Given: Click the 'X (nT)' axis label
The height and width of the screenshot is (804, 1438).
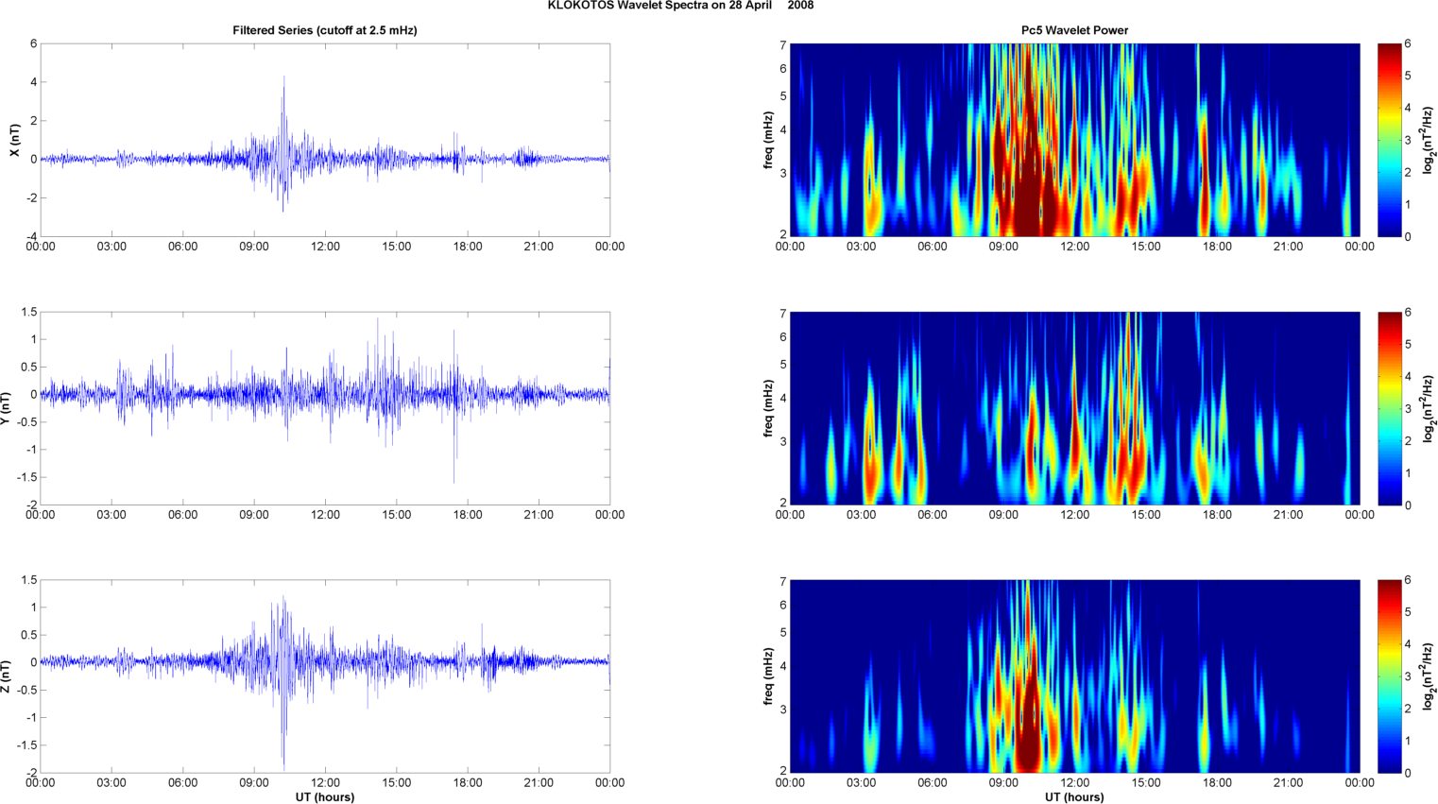Looking at the screenshot, I should tap(14, 140).
